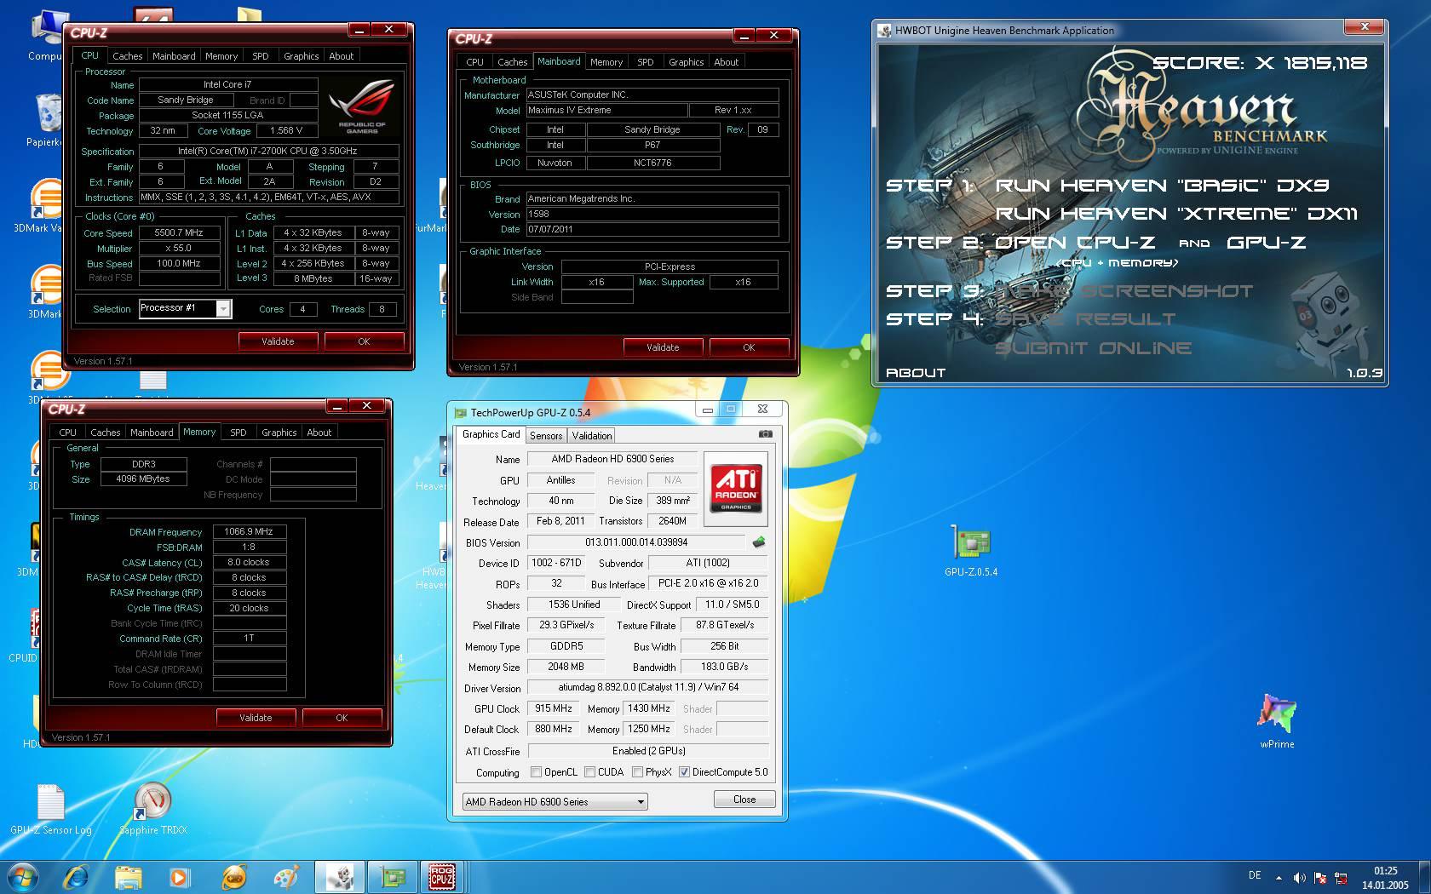This screenshot has height=894, width=1431.
Task: Open Memory tab in Mainboard CPU-Z window
Action: 606,62
